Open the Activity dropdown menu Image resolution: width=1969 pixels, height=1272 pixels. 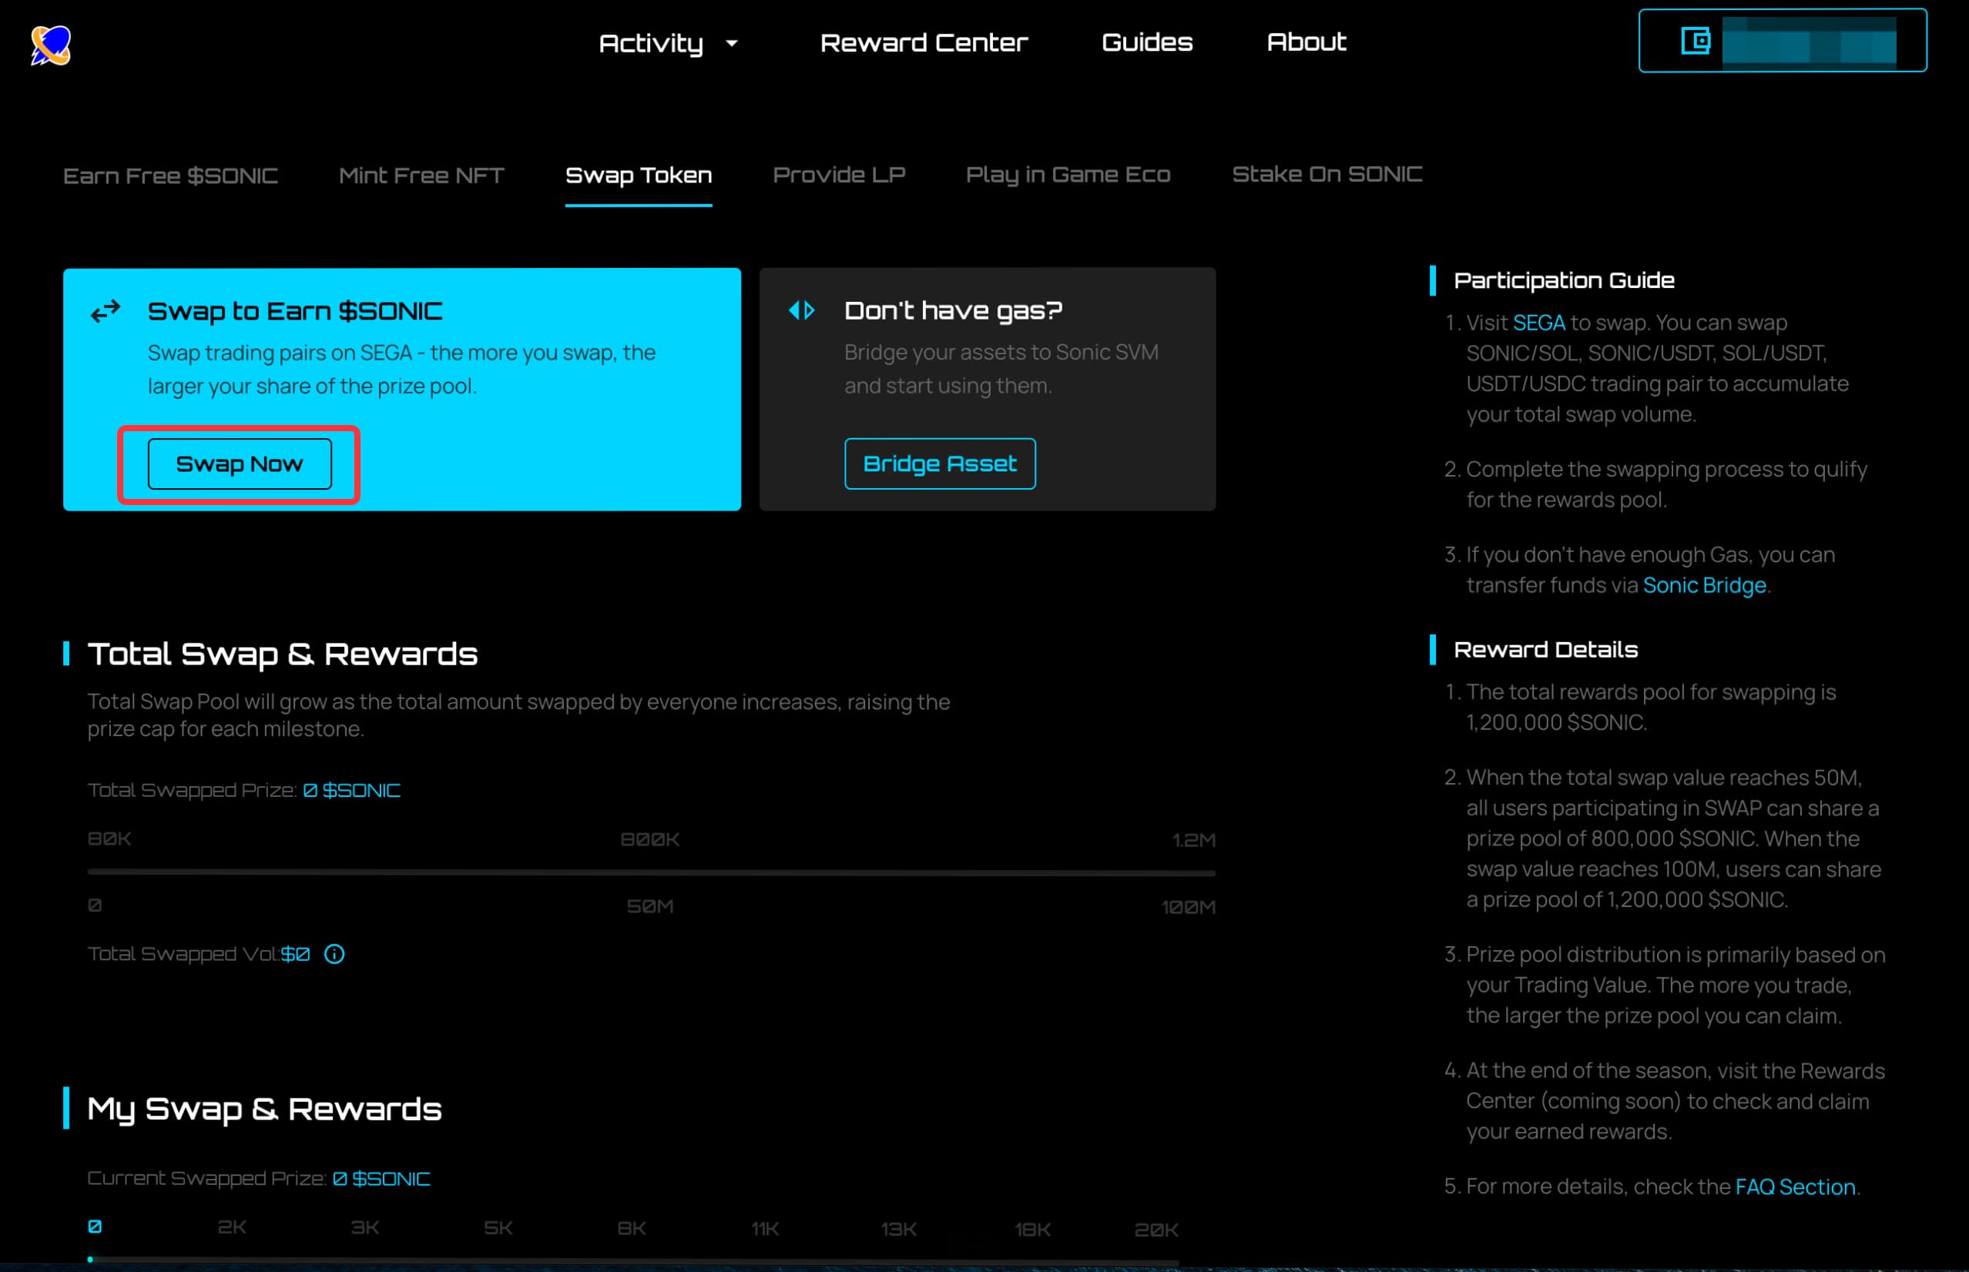668,43
